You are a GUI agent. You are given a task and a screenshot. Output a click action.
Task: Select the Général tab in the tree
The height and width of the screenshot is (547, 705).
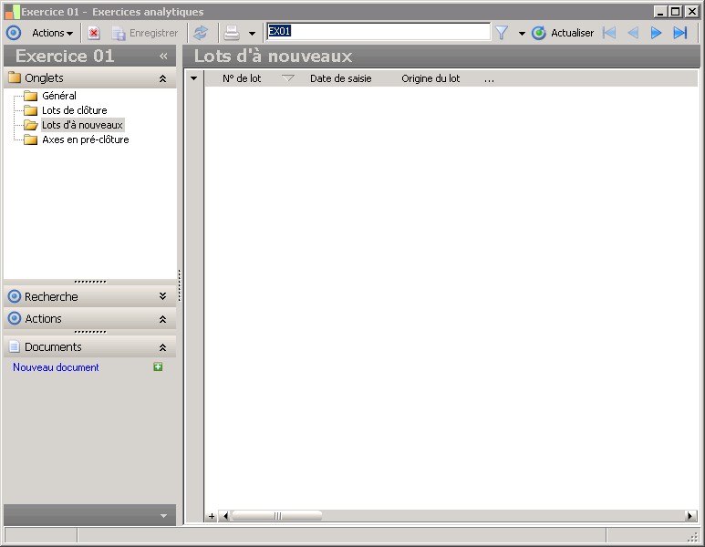[x=59, y=96]
